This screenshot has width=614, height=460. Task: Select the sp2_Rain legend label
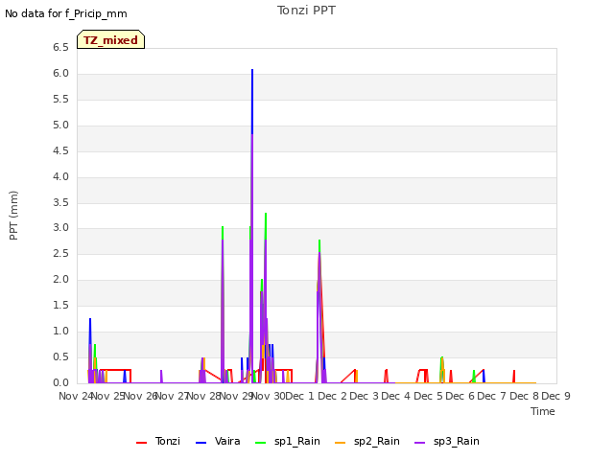pyautogui.click(x=377, y=441)
